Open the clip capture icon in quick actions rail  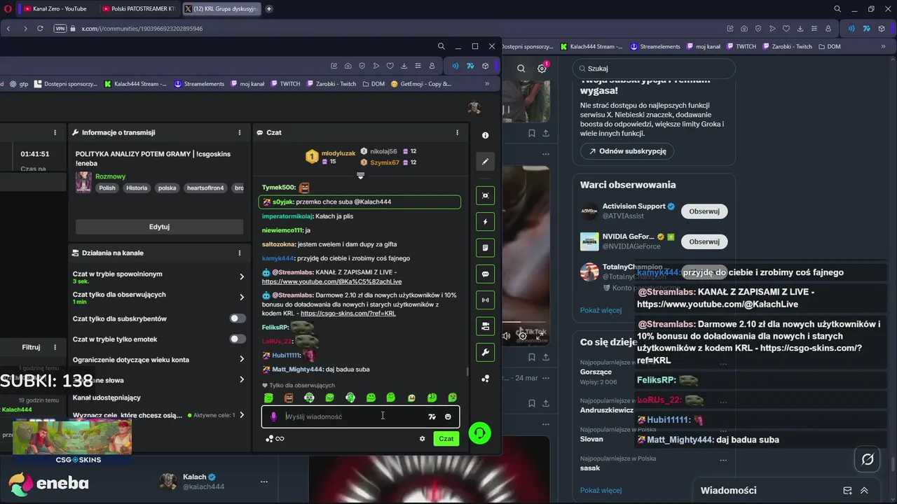[x=485, y=195]
